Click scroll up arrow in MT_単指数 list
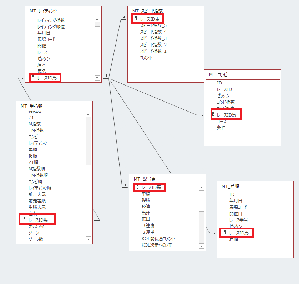This screenshot has width=299, height=284. pyautogui.click(x=88, y=114)
